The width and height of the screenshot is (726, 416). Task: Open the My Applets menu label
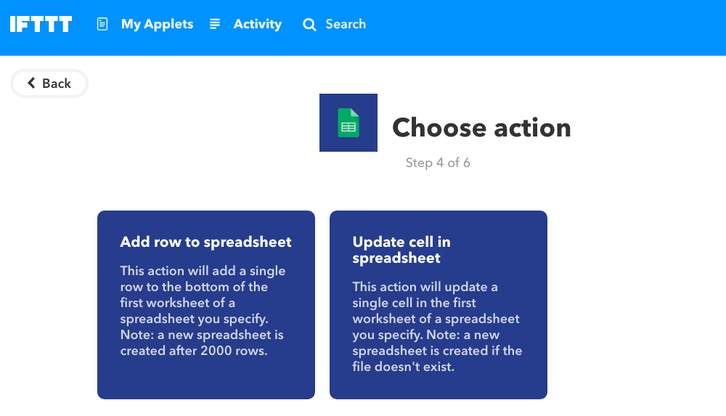pos(157,24)
